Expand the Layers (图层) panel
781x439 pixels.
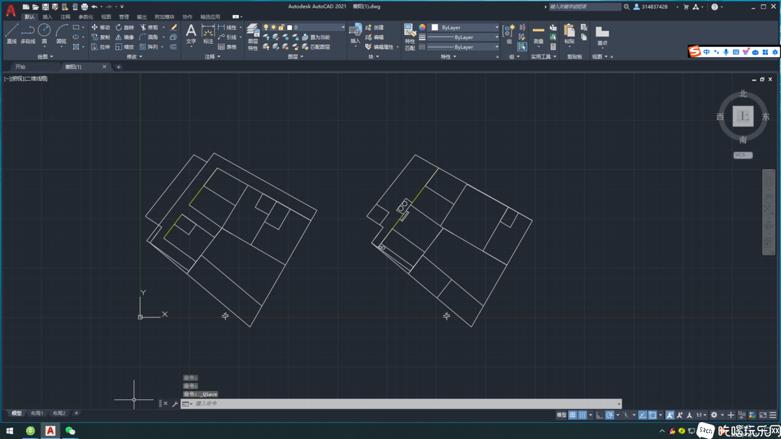pyautogui.click(x=295, y=57)
